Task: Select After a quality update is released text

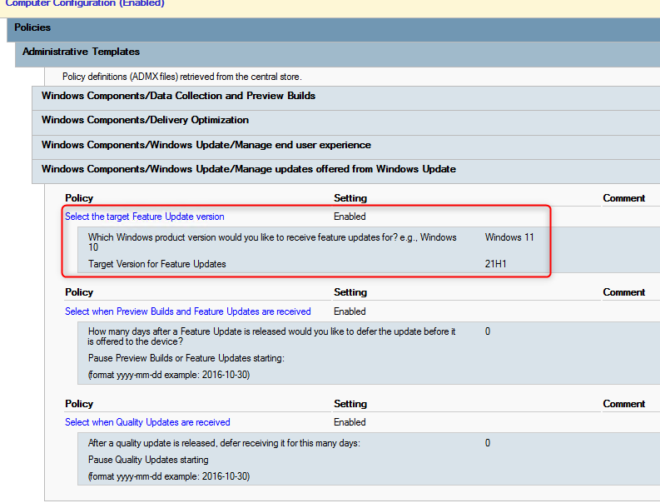Action: (224, 443)
